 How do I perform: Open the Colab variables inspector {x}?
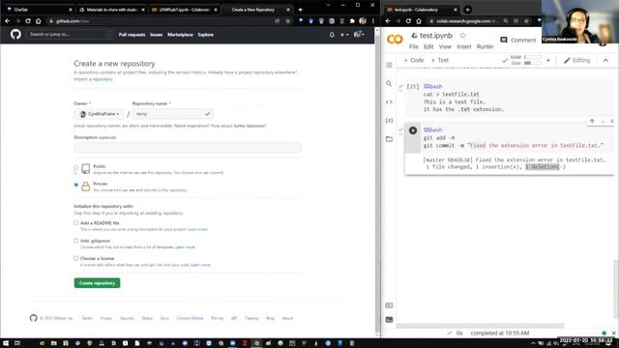[x=389, y=120]
